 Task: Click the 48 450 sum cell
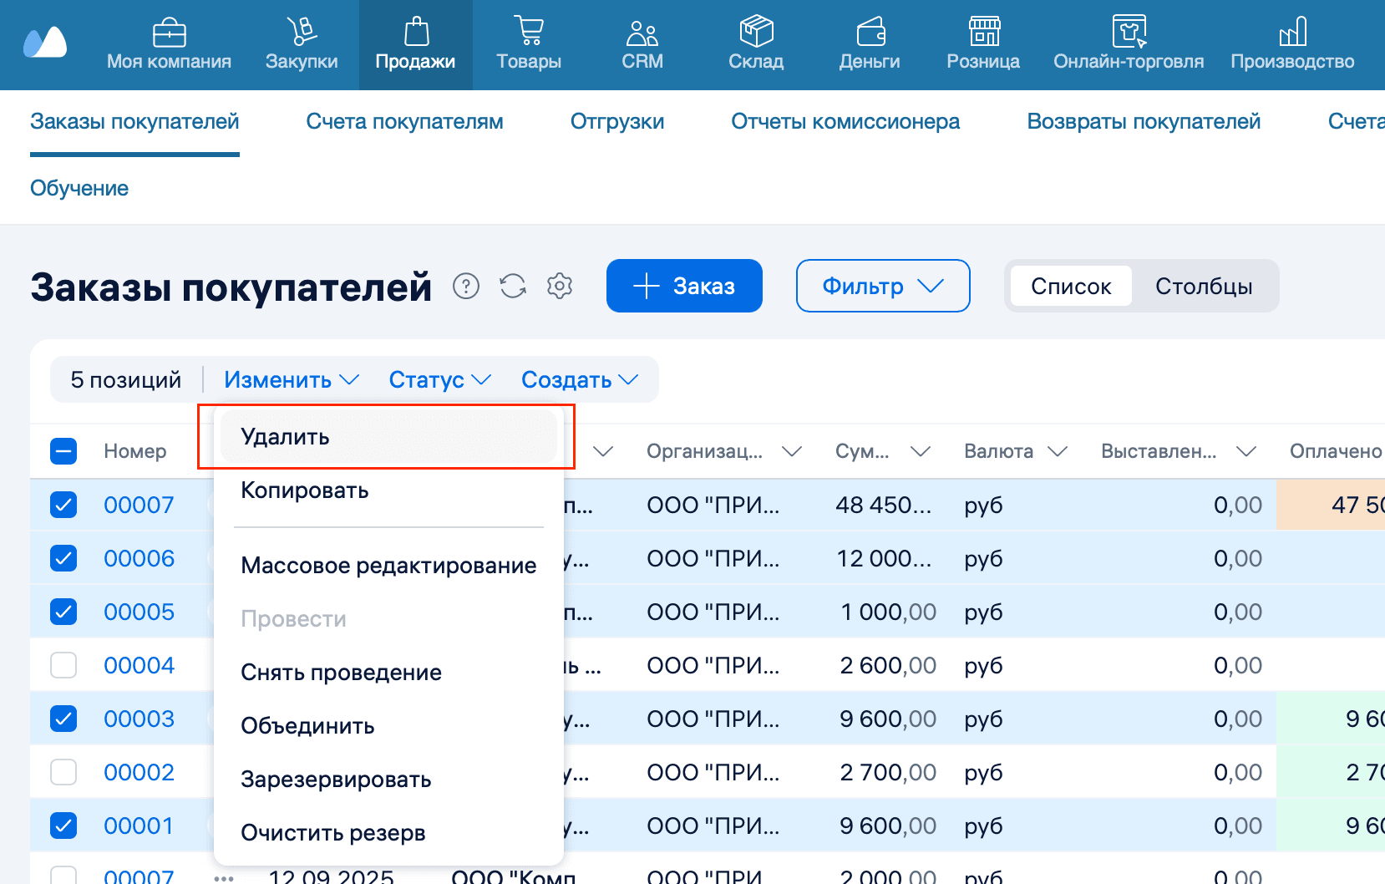pyautogui.click(x=884, y=505)
